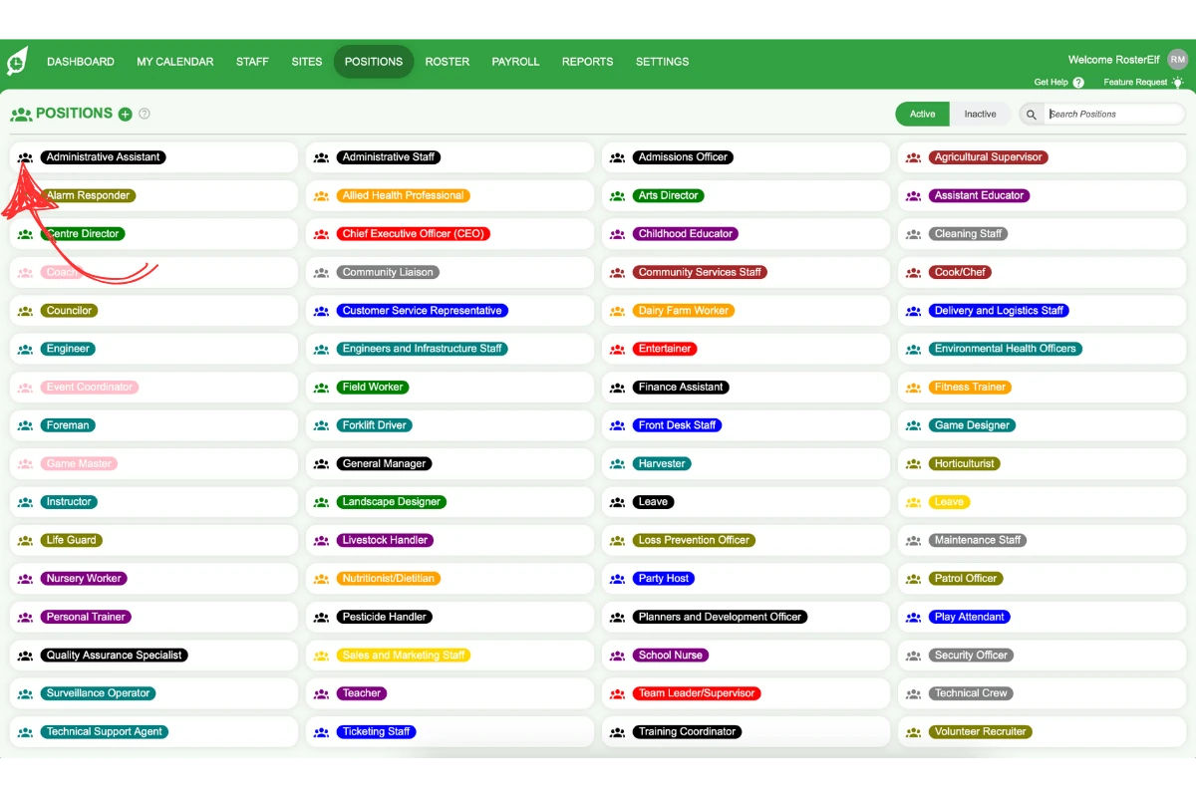This screenshot has height=797, width=1196.
Task: Open the Environmental Health Officers position
Action: click(1006, 349)
